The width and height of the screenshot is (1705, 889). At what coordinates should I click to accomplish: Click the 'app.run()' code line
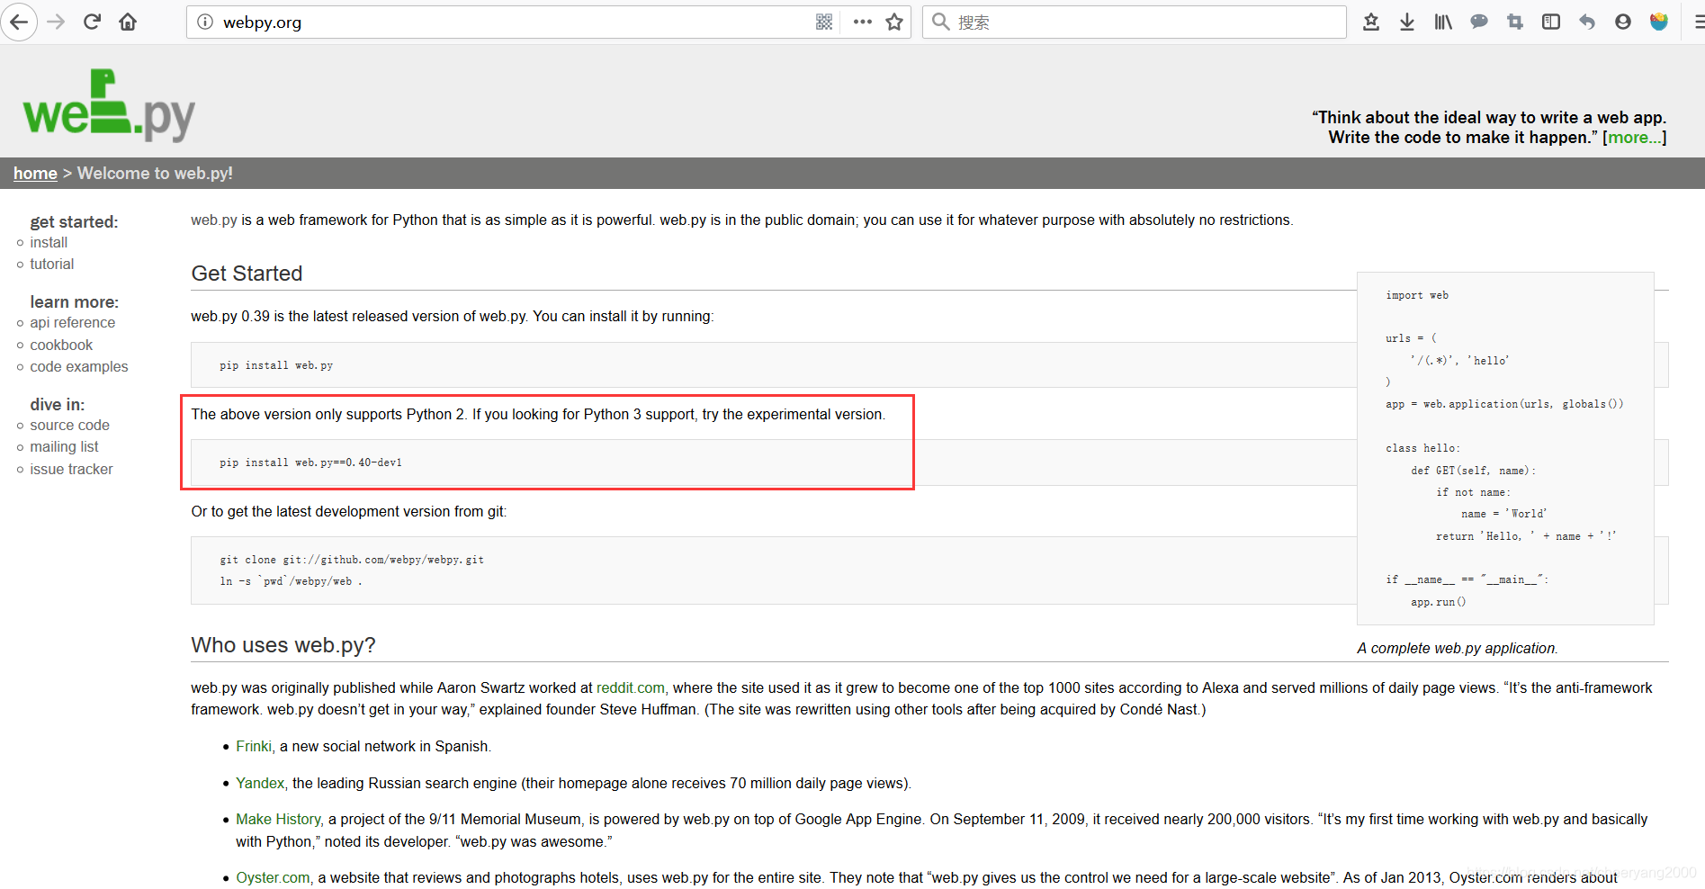(x=1438, y=602)
